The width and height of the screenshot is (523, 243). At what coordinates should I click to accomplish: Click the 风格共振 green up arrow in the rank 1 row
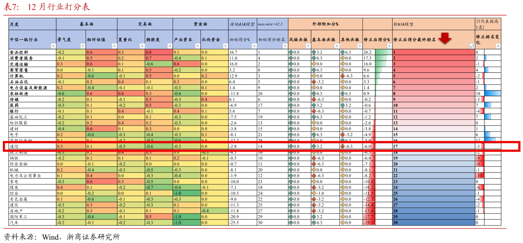click(x=290, y=52)
